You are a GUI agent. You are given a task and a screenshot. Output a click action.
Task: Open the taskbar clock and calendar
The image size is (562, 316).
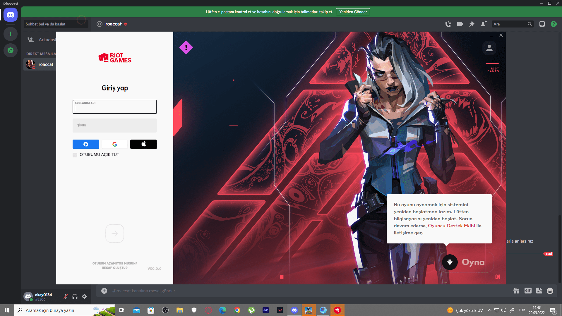coord(537,310)
